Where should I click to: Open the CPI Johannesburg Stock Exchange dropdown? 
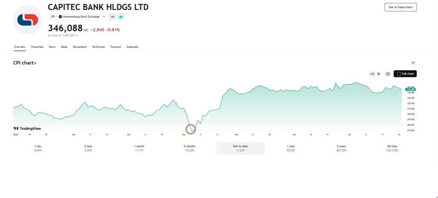[x=78, y=17]
